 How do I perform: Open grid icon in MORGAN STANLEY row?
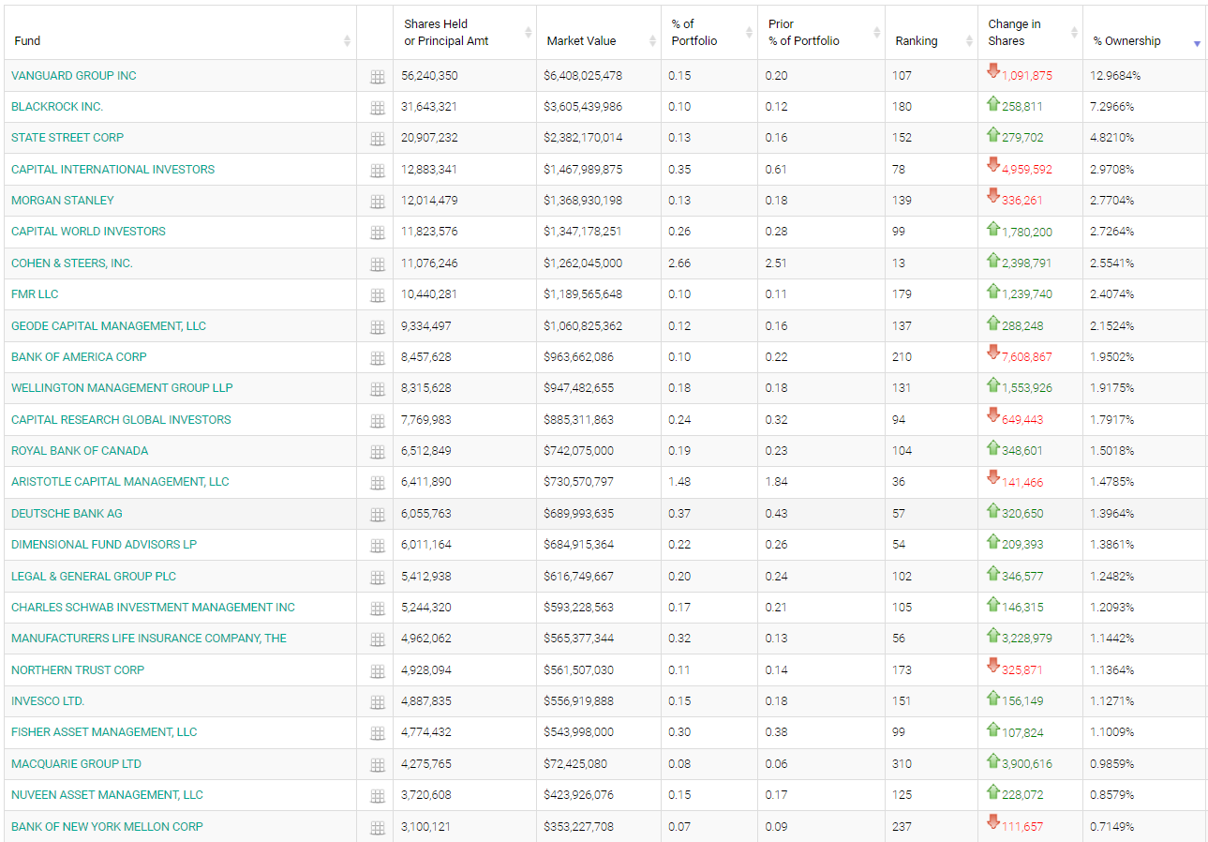(x=378, y=202)
